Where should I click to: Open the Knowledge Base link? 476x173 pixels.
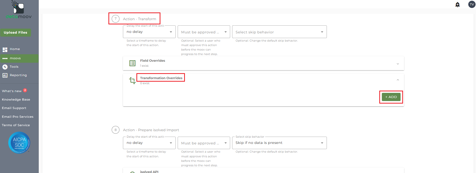click(16, 100)
